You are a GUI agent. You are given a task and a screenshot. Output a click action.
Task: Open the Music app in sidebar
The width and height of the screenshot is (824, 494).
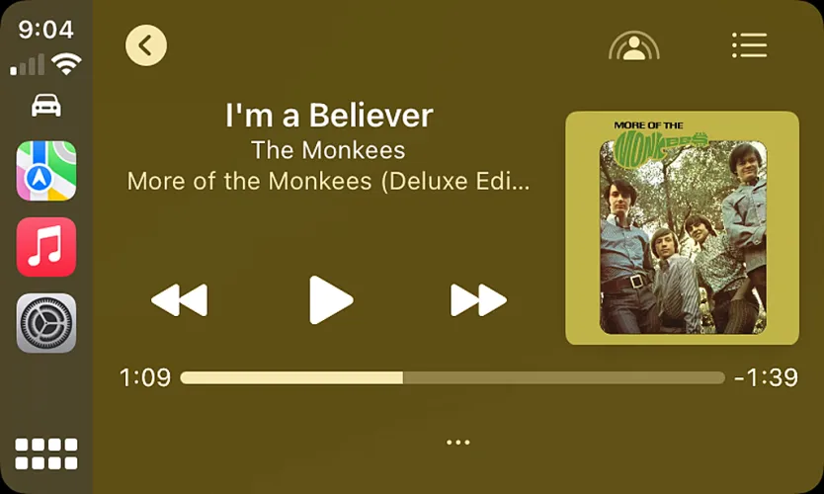[x=46, y=247]
